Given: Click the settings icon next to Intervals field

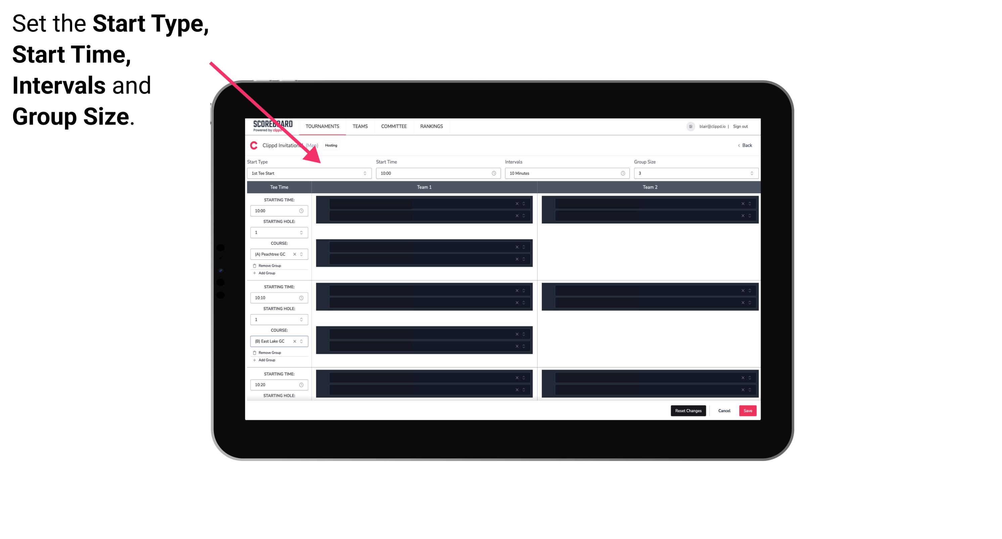Looking at the screenshot, I should tap(622, 173).
